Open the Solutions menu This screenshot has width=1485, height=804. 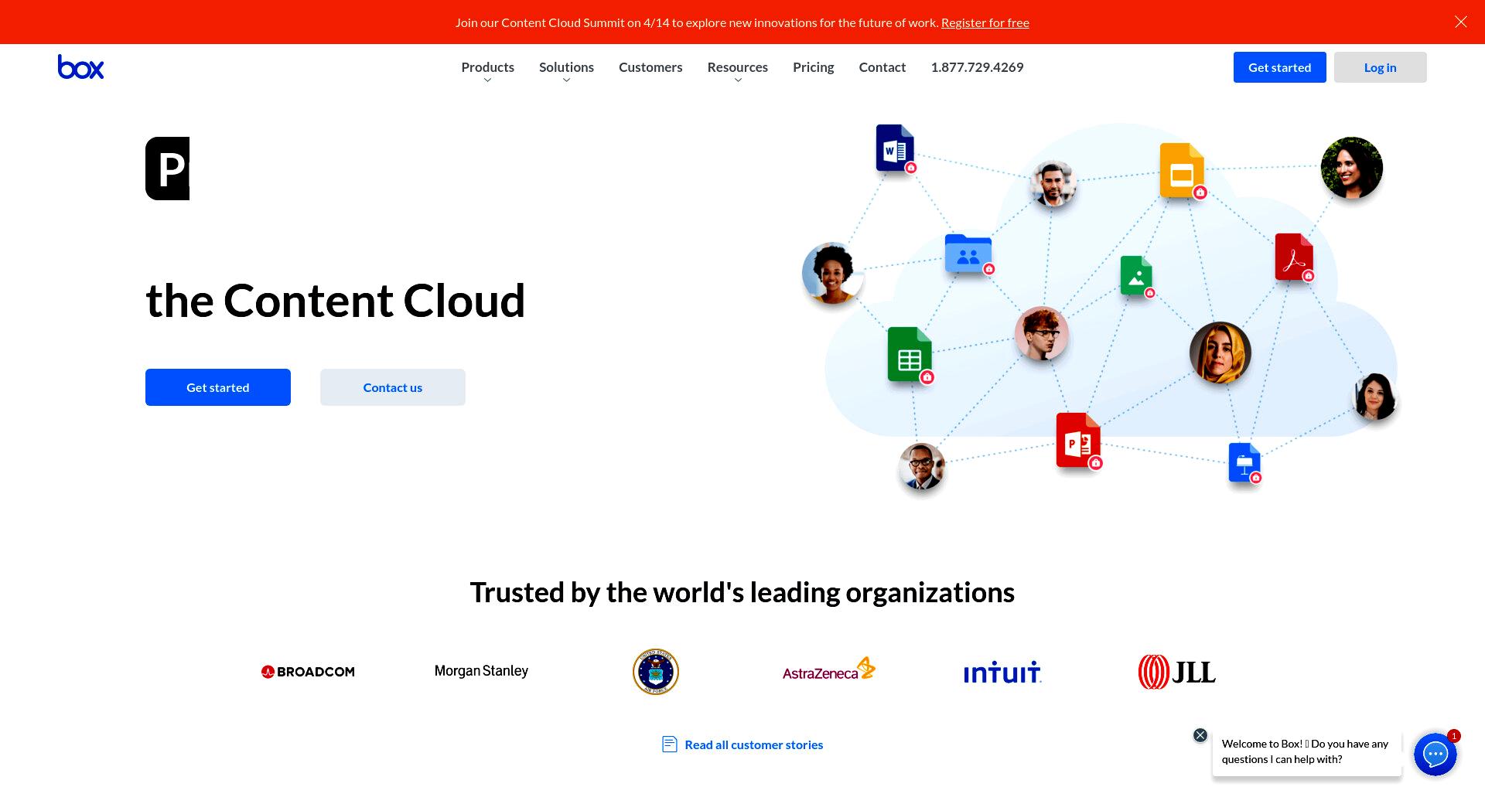(566, 67)
